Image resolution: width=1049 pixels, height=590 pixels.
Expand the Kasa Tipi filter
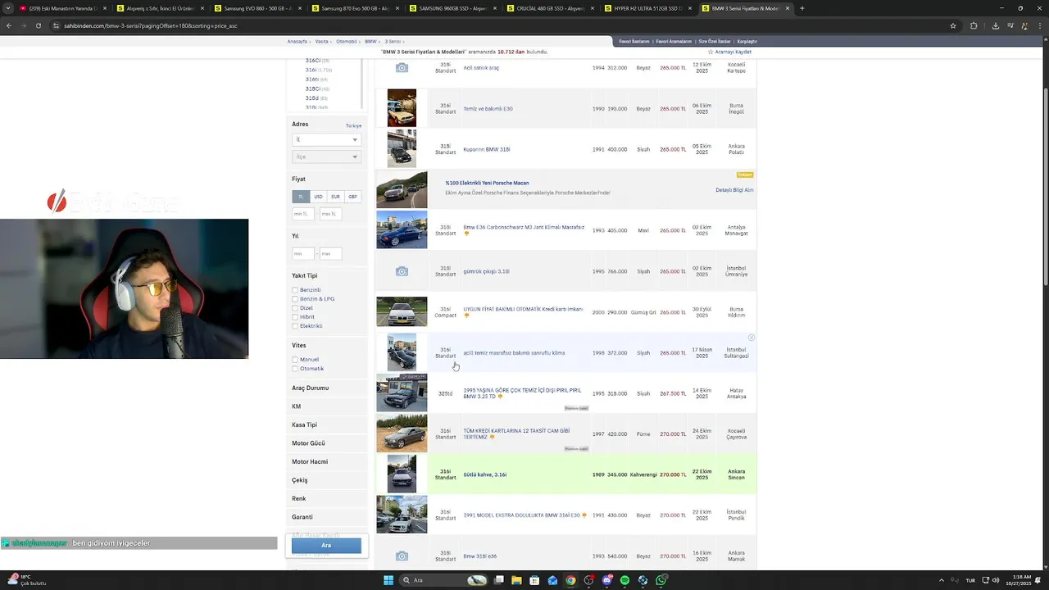tap(304, 424)
